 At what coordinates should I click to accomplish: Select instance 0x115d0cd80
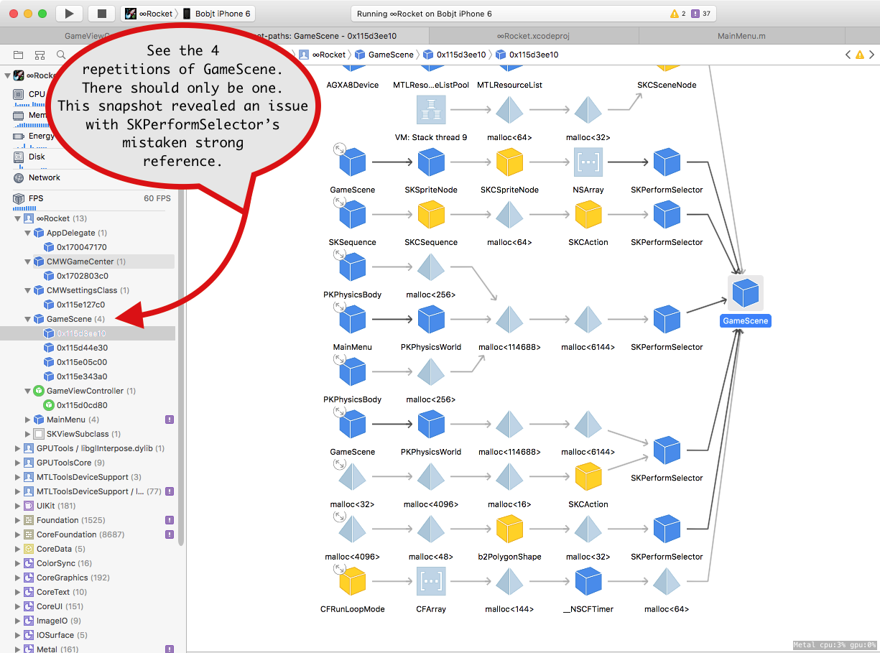pos(82,405)
